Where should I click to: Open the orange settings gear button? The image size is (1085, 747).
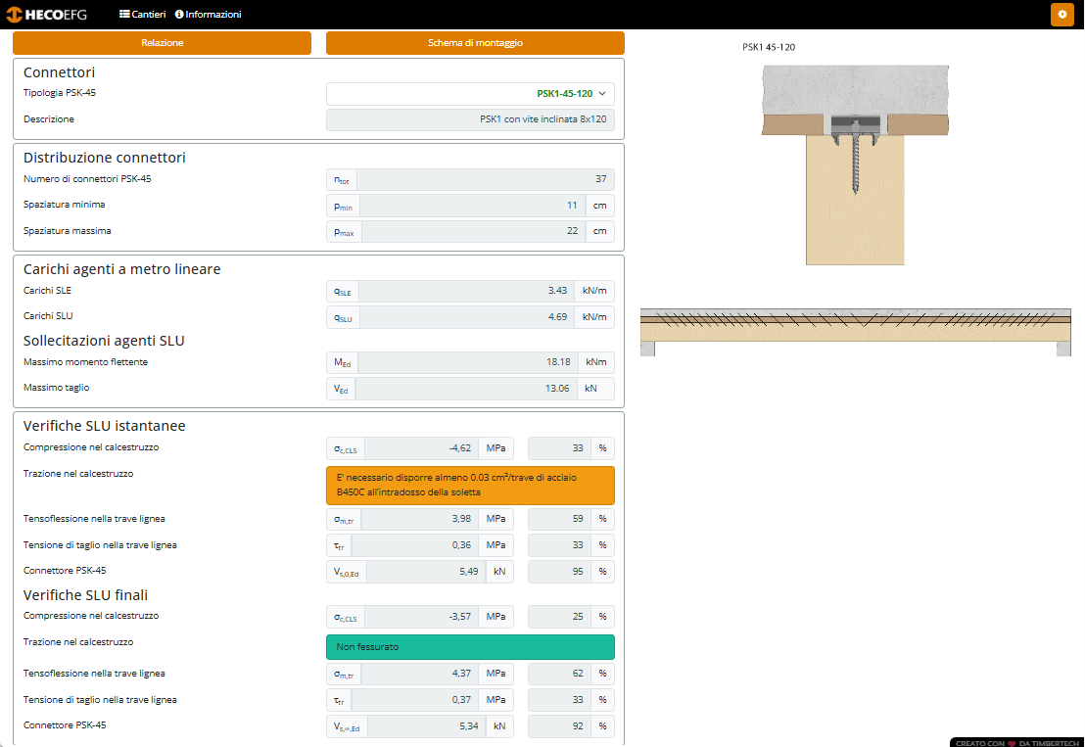1061,14
